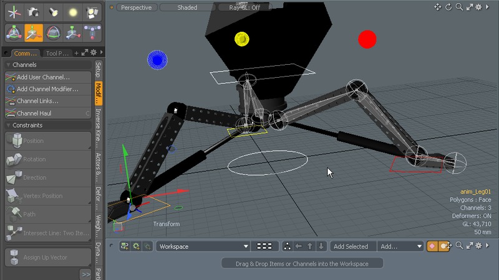Maximize the 3D viewport with the expand icon
The image size is (499, 280).
pyautogui.click(x=470, y=7)
